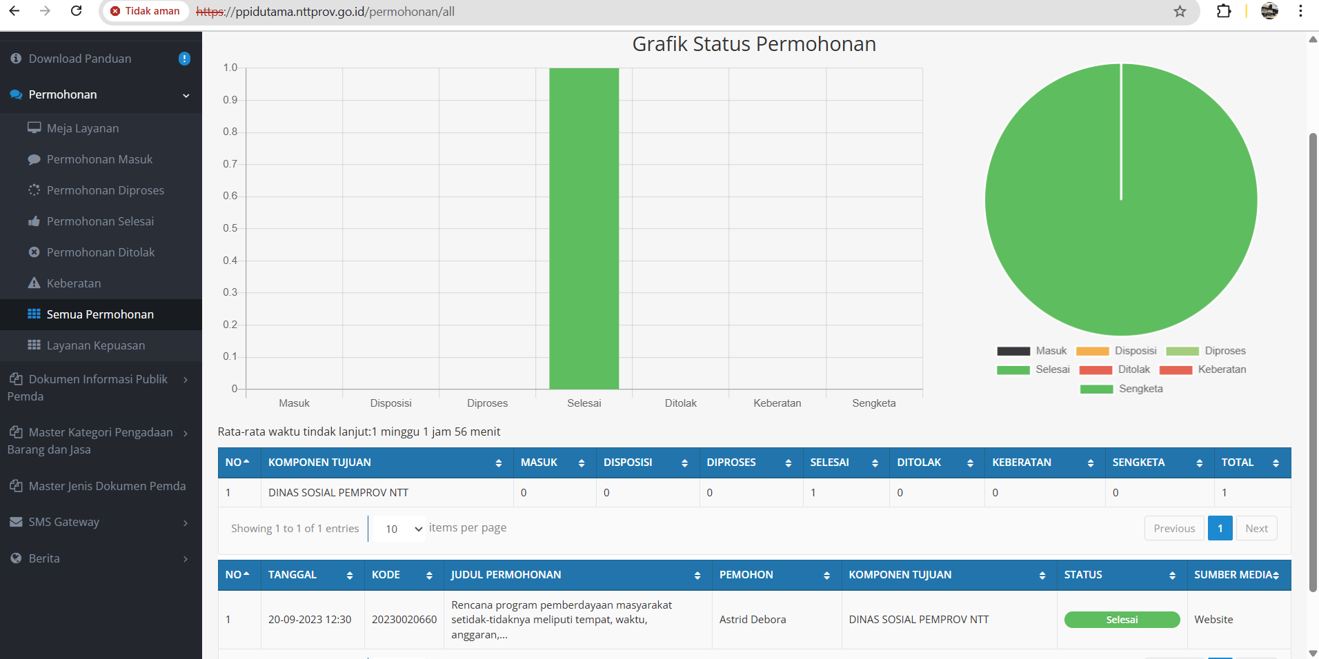Reload the page using the refresh icon
This screenshot has height=659, width=1319.
(77, 12)
